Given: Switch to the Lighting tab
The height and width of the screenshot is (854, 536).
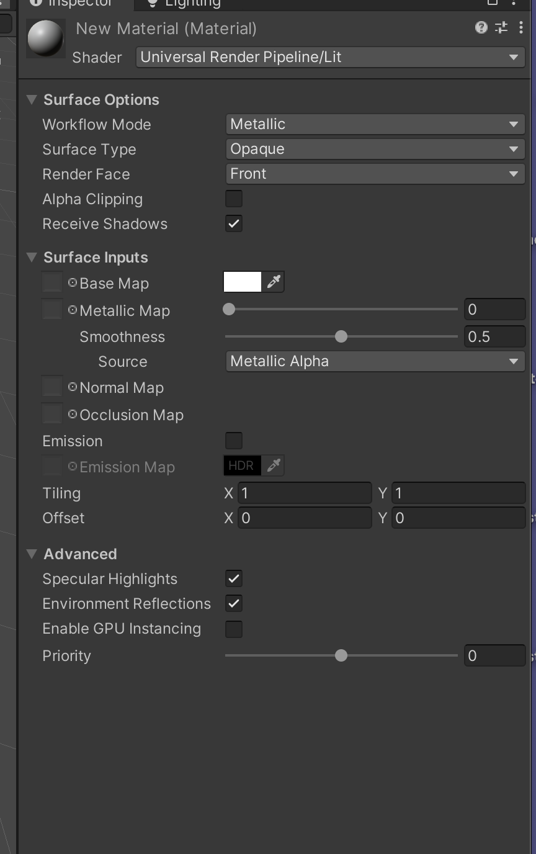Looking at the screenshot, I should point(184,3).
